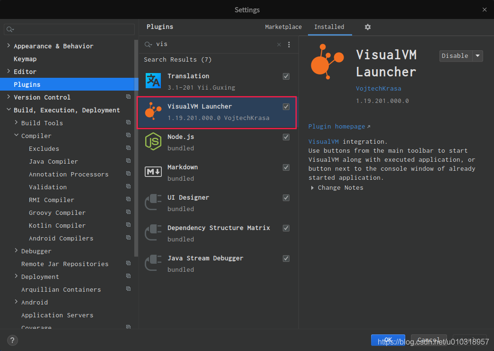This screenshot has width=494, height=351.
Task: Open the Disable button dropdown arrow
Action: tap(477, 55)
